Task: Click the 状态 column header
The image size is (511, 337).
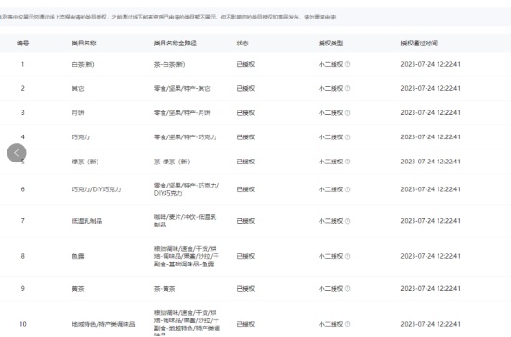Action: click(x=242, y=43)
